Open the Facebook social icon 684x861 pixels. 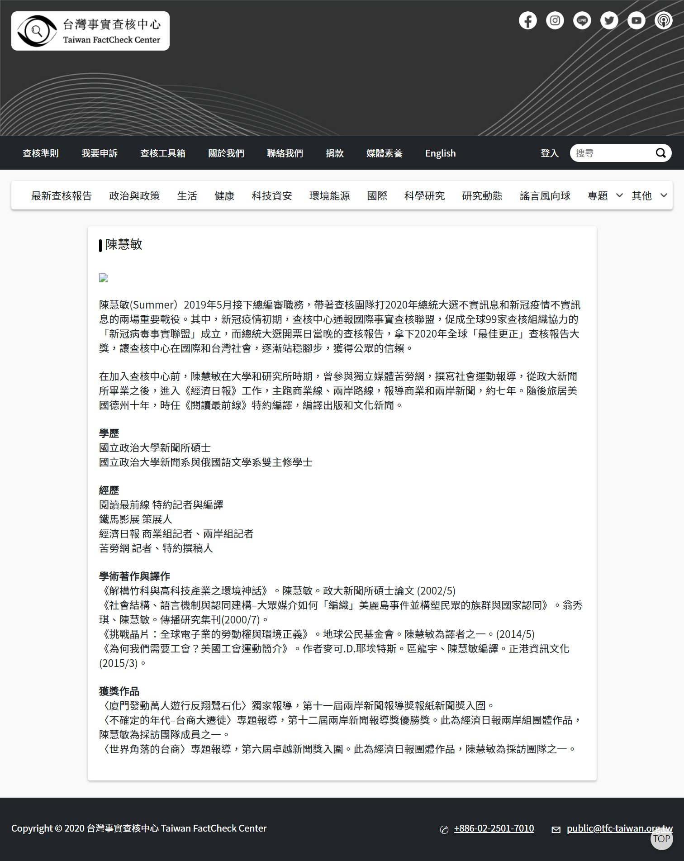pyautogui.click(x=527, y=20)
